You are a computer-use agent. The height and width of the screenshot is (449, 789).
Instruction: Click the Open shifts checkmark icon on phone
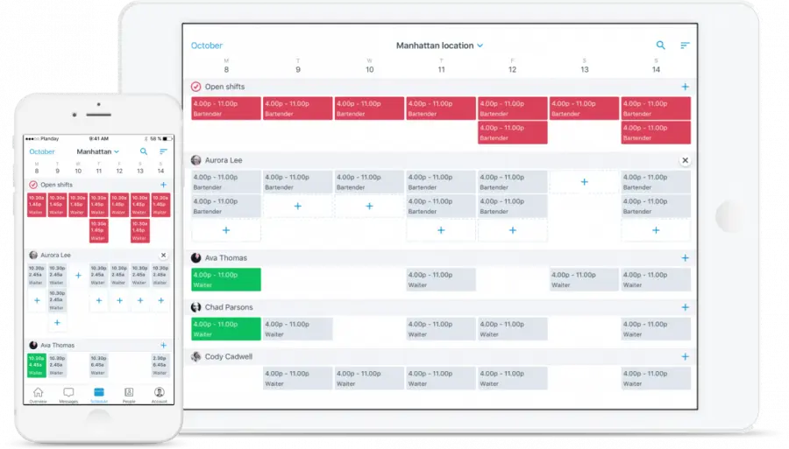pyautogui.click(x=33, y=185)
